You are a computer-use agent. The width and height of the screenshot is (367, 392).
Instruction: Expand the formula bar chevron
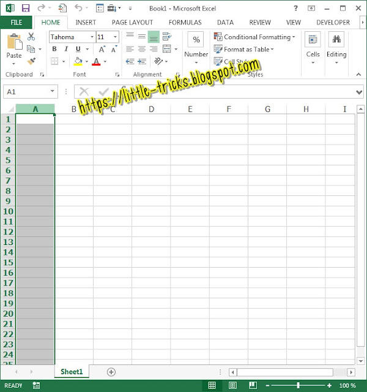click(x=359, y=92)
